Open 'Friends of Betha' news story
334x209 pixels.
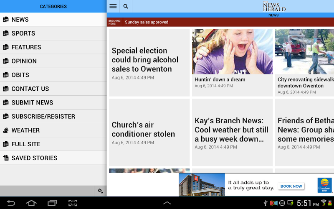click(305, 133)
